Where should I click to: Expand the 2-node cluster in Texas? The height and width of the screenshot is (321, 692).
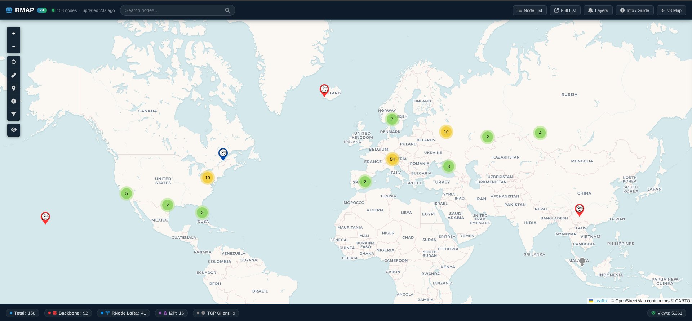click(168, 205)
